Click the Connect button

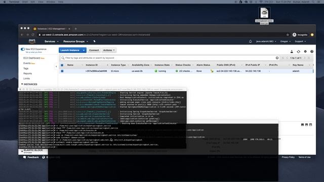[x=94, y=50]
